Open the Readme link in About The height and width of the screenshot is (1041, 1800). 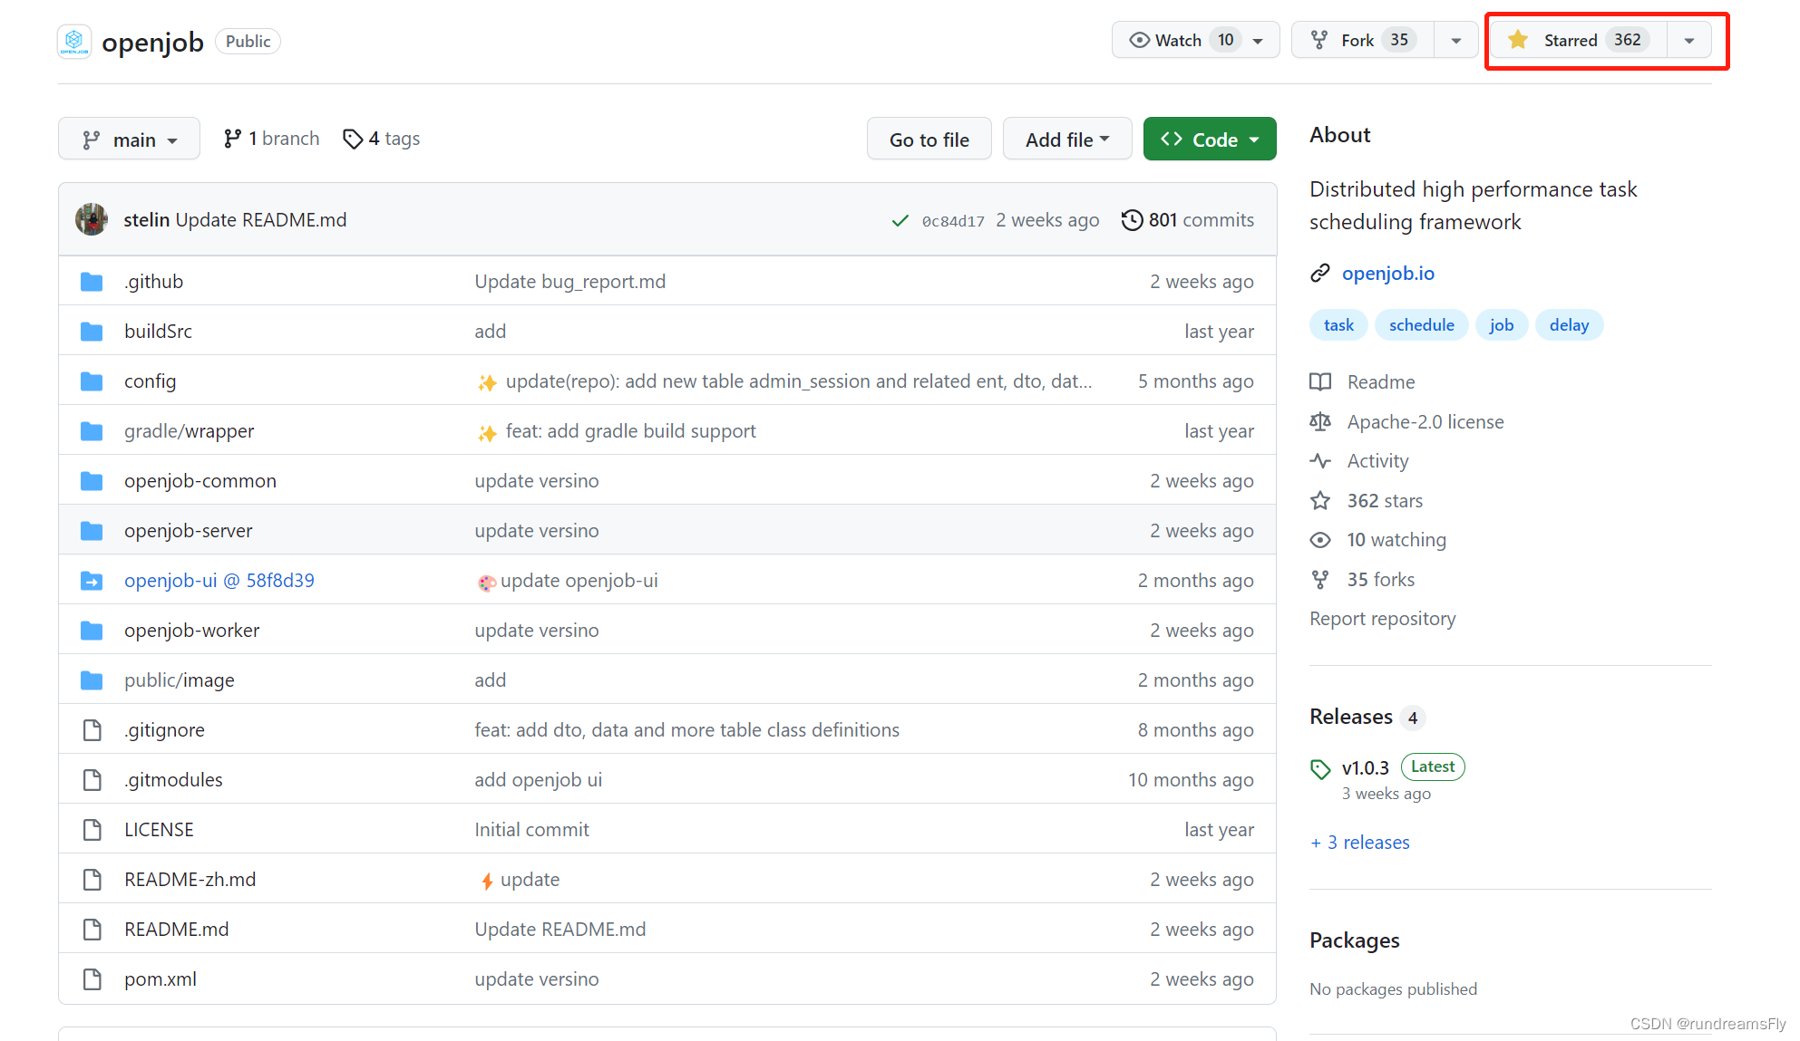(x=1380, y=382)
